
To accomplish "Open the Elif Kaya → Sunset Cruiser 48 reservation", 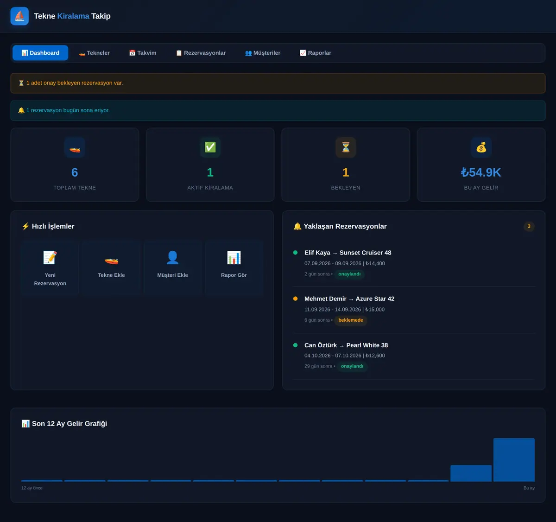I will [414, 263].
